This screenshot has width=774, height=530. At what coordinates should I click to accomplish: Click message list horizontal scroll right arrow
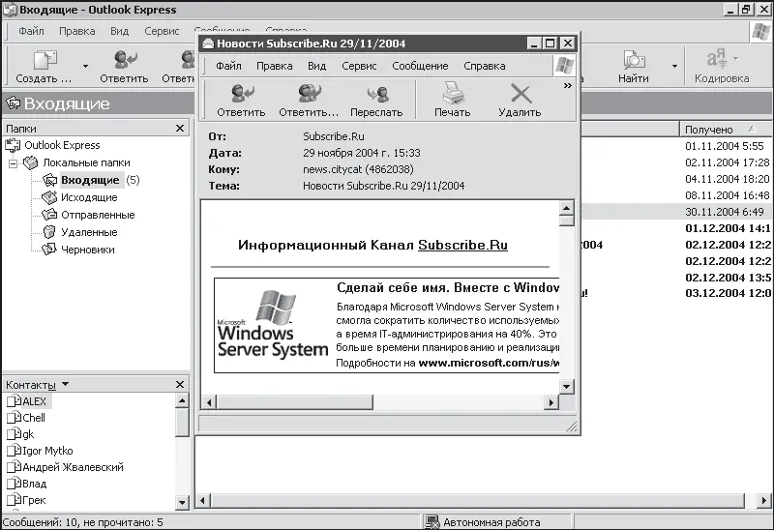click(764, 500)
